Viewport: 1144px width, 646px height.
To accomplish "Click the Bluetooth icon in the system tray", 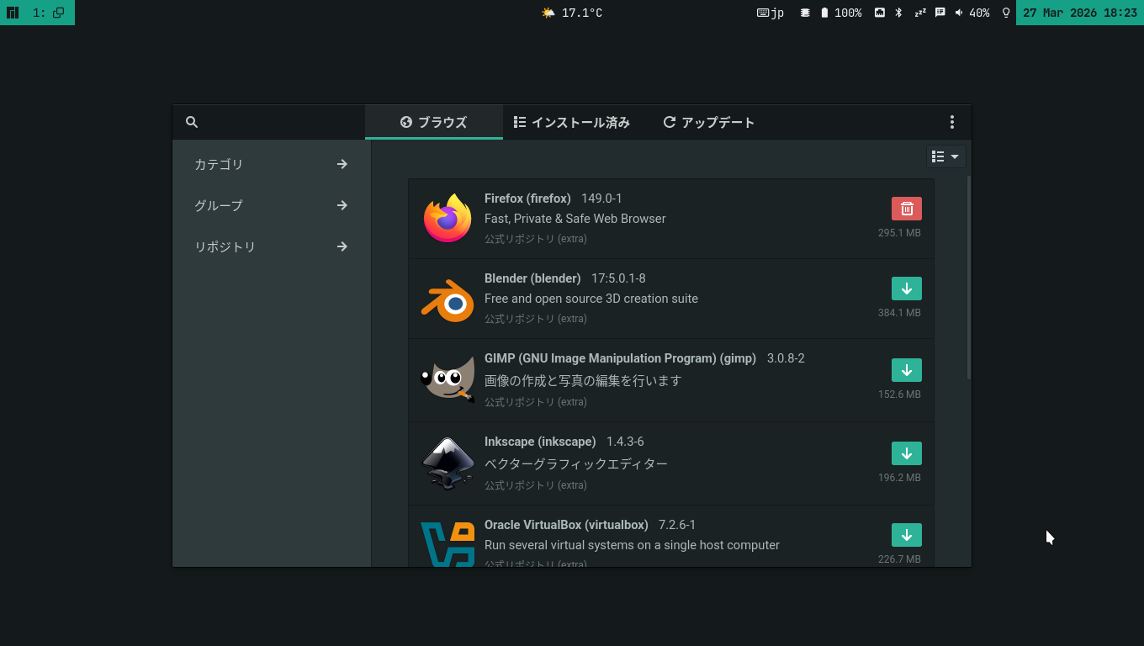I will [898, 13].
